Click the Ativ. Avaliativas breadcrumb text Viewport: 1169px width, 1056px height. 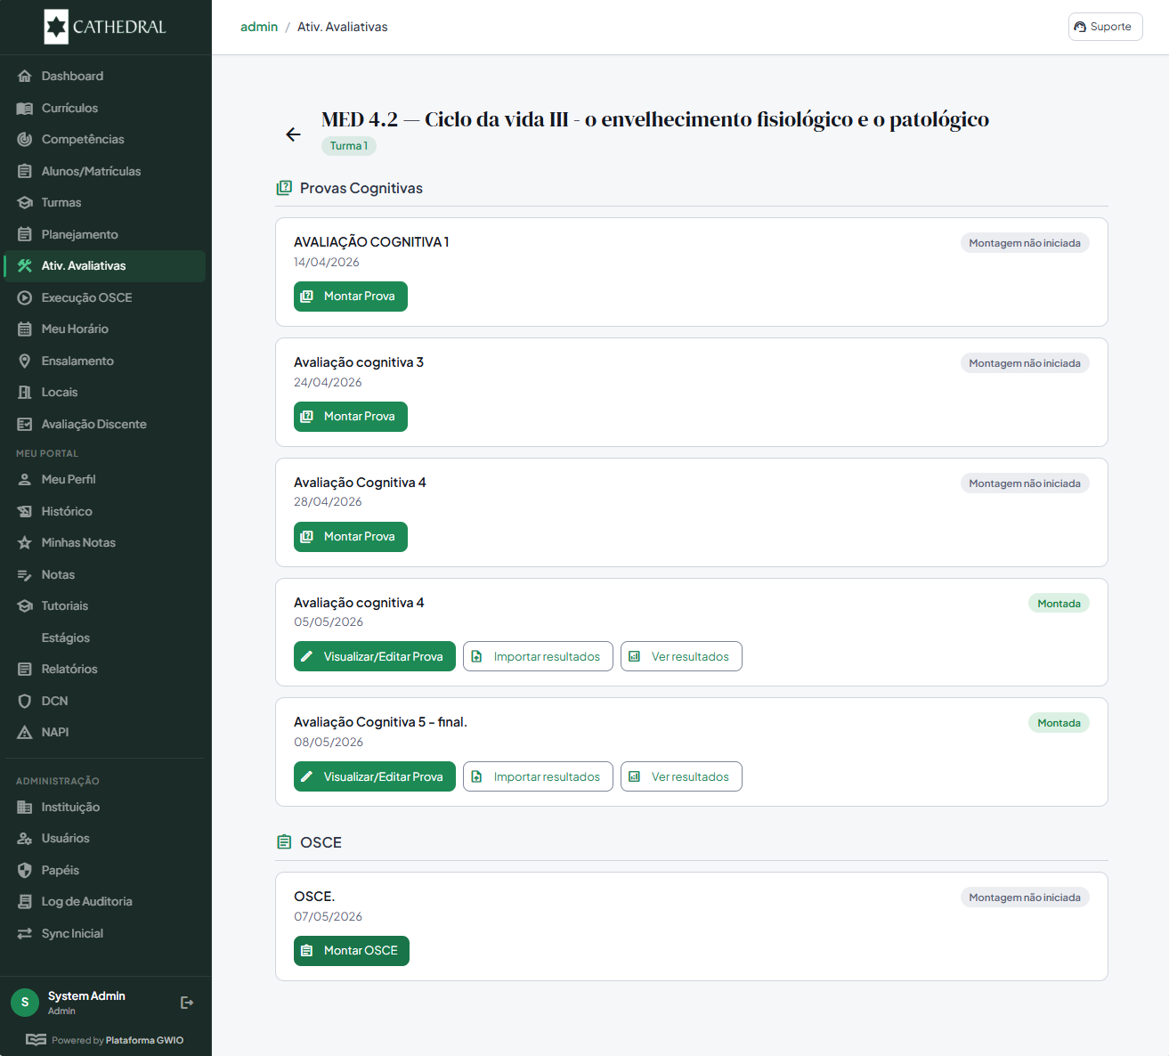pyautogui.click(x=343, y=27)
